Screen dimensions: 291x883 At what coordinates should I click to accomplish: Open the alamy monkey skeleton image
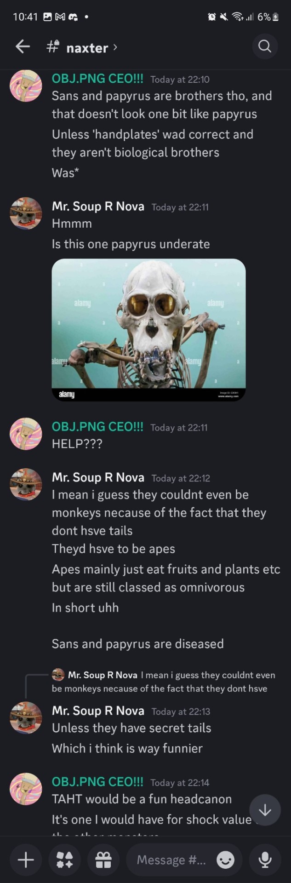pos(148,330)
